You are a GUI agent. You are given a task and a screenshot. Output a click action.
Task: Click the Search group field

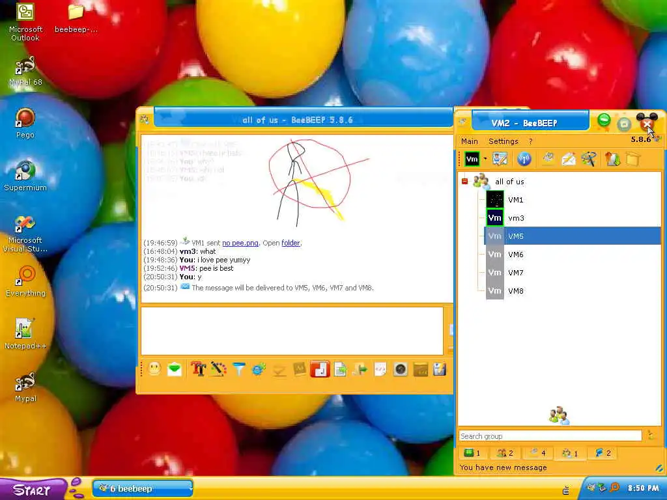pyautogui.click(x=550, y=436)
